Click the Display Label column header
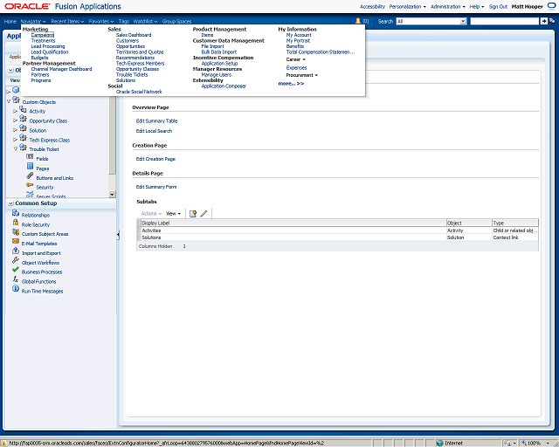The height and width of the screenshot is (447, 559). (x=293, y=223)
